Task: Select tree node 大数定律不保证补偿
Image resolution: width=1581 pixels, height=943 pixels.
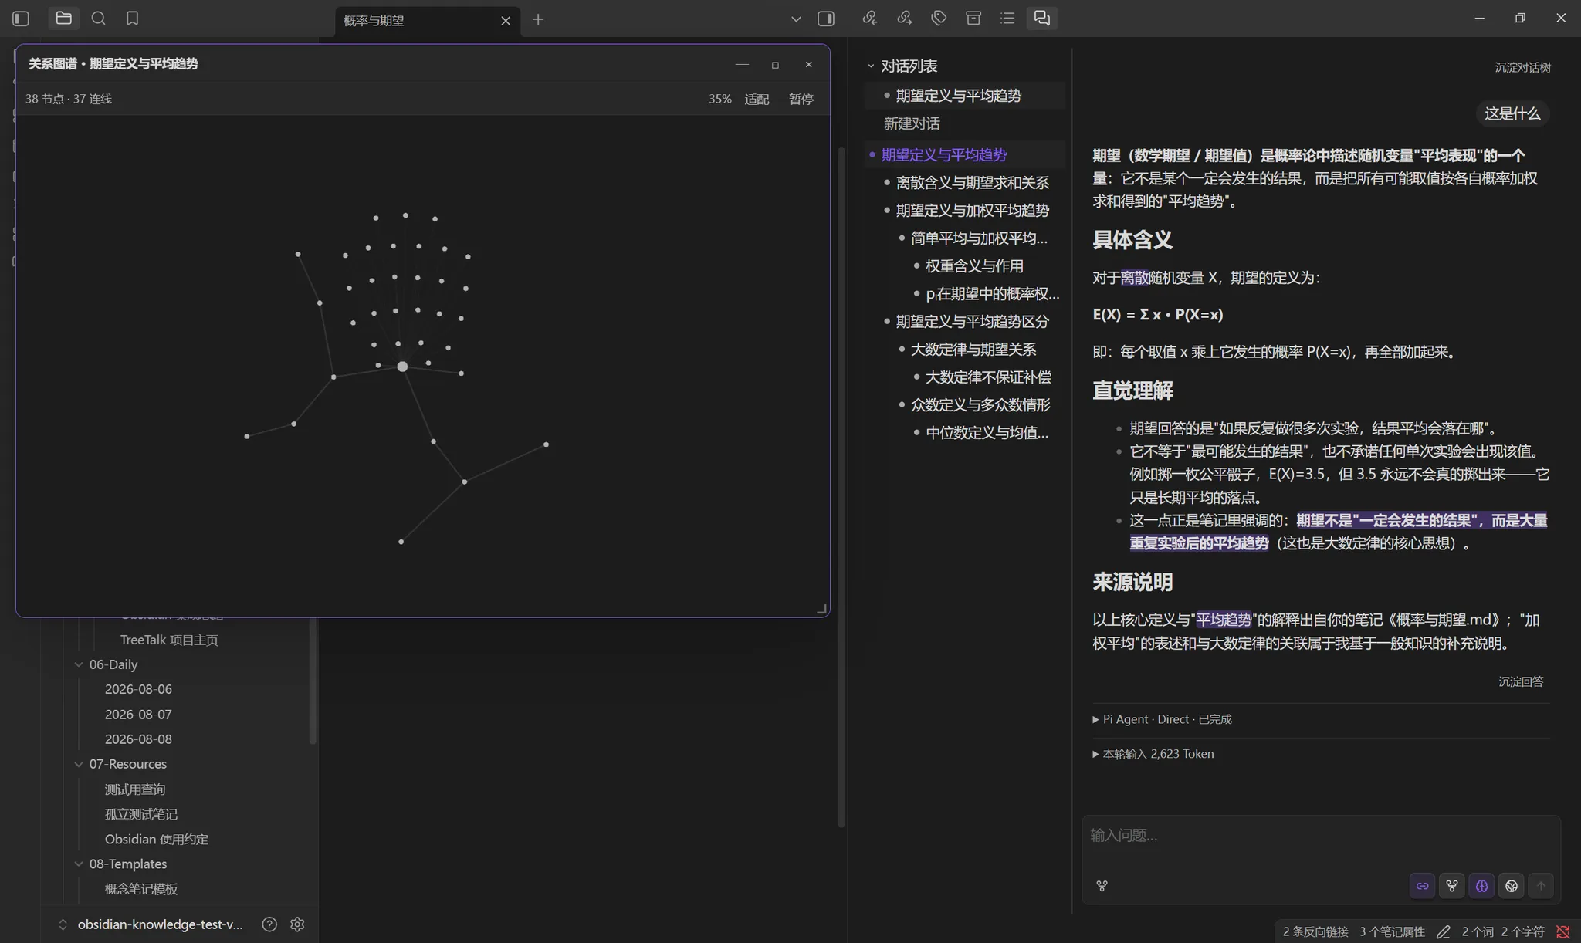Action: coord(988,377)
